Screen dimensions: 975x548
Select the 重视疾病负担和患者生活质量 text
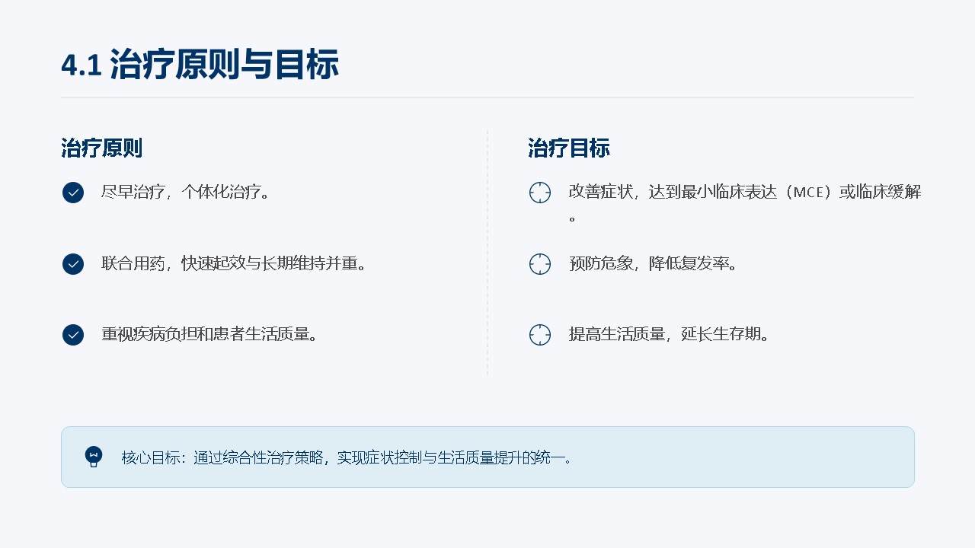210,334
